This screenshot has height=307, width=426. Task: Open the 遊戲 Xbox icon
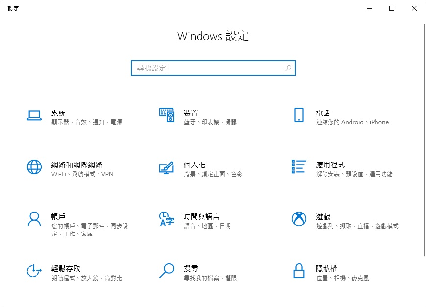click(299, 219)
